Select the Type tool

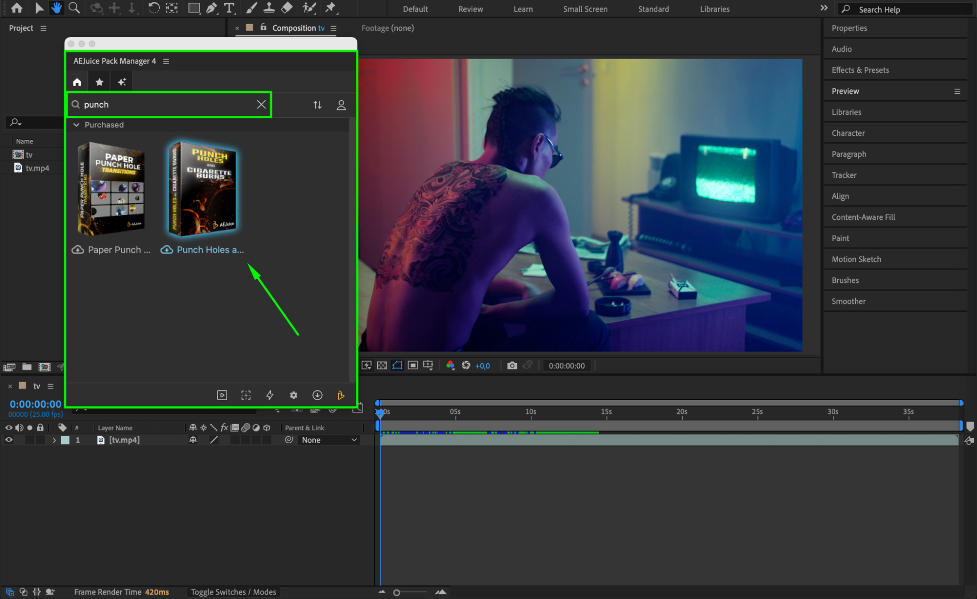pos(229,8)
